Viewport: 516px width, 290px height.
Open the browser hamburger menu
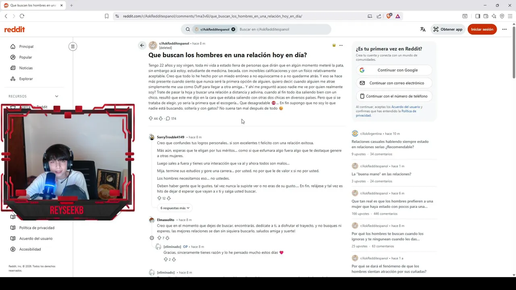510,16
